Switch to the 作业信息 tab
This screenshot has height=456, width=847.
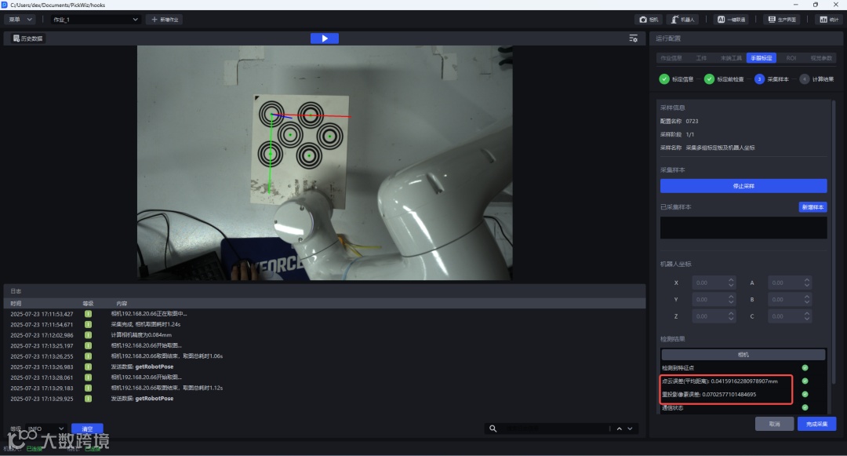[x=671, y=58]
